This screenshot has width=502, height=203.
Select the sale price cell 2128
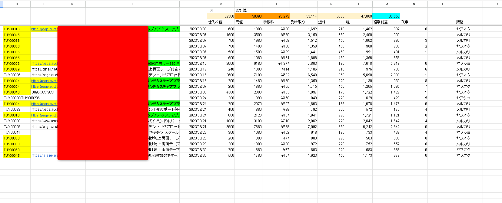248,115
